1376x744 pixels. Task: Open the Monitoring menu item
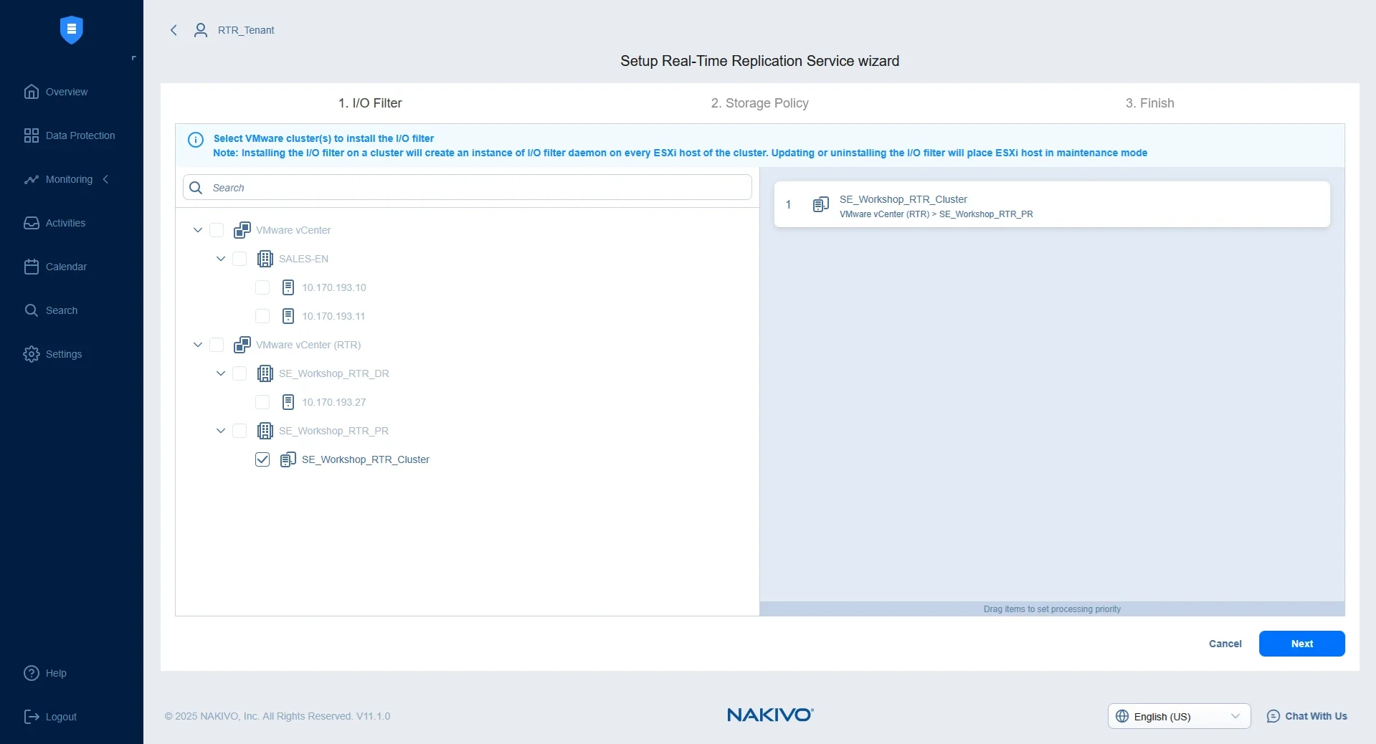coord(69,179)
